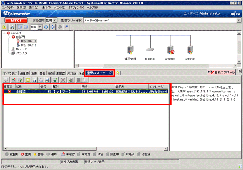The width and height of the screenshot is (243, 170).
Task: Select クラスタ in the tree
Action: point(22,53)
